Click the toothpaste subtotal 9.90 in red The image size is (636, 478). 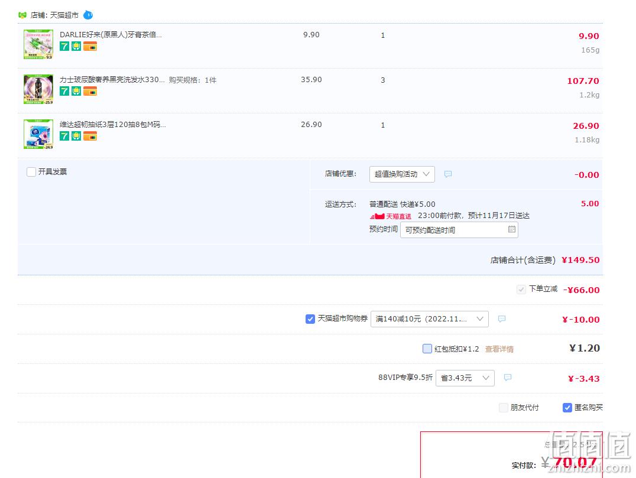[x=589, y=36]
